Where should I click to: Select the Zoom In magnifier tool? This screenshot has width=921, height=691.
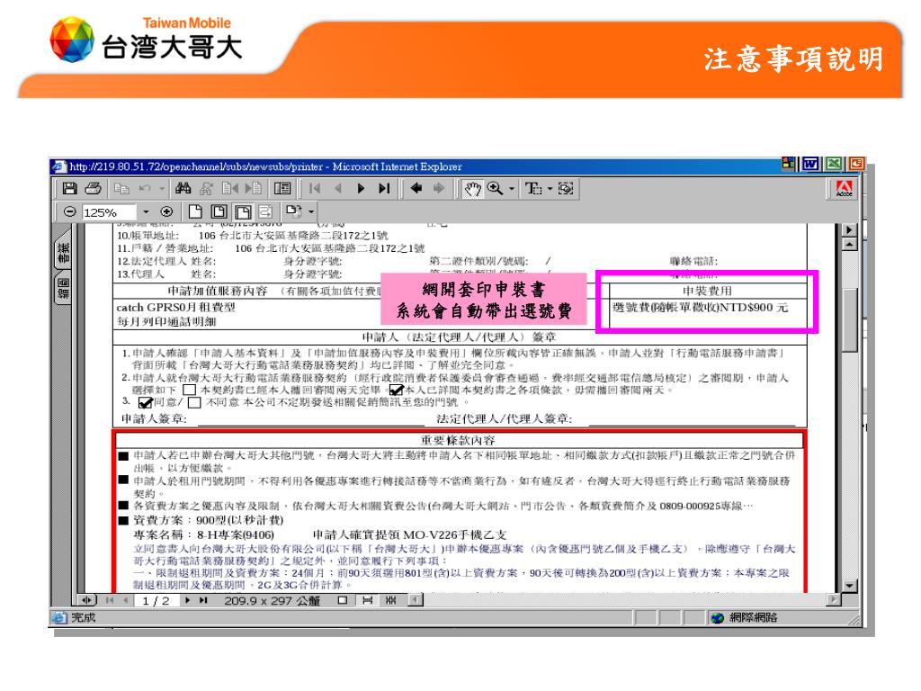(x=496, y=189)
